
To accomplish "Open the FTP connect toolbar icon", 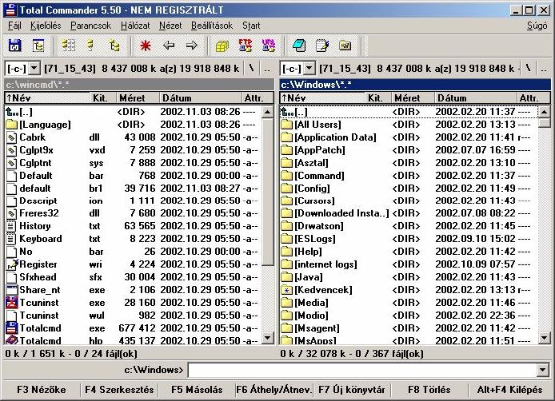I will click(x=246, y=46).
